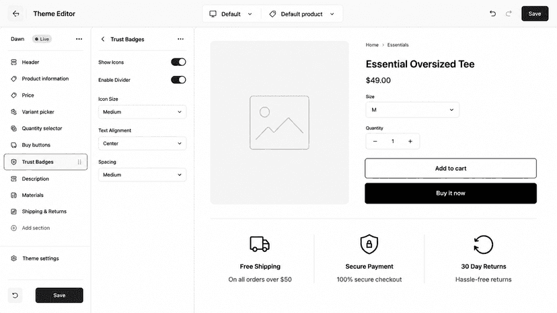Click the reset icon beside bottom Save button
Image resolution: width=557 pixels, height=313 pixels.
[15, 296]
